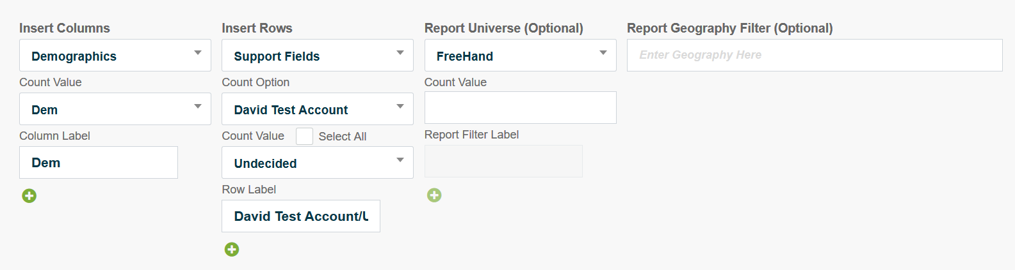This screenshot has height=270, width=1015.
Task: Click the Enter Geography Here field
Action: [x=814, y=56]
